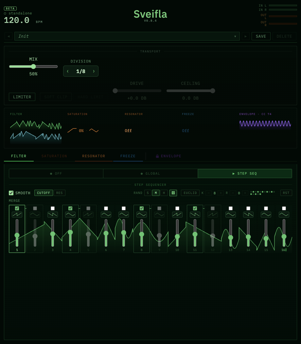Uncheck the SMOOTH checkbox

click(x=11, y=193)
